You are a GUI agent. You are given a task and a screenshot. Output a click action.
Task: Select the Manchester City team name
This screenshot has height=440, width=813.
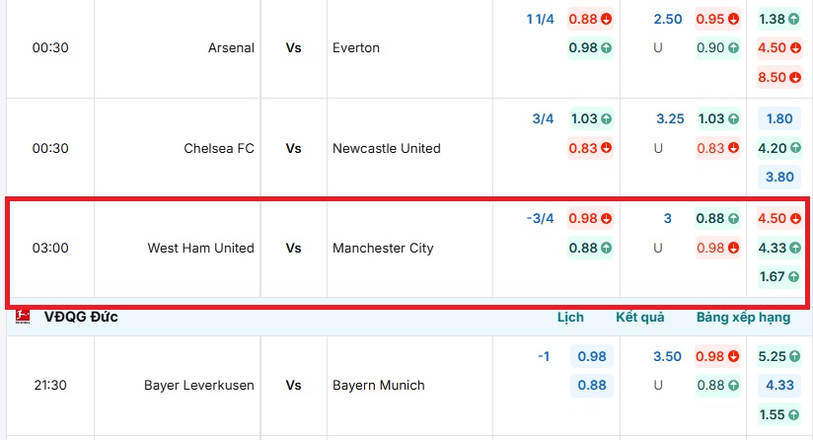(x=383, y=248)
